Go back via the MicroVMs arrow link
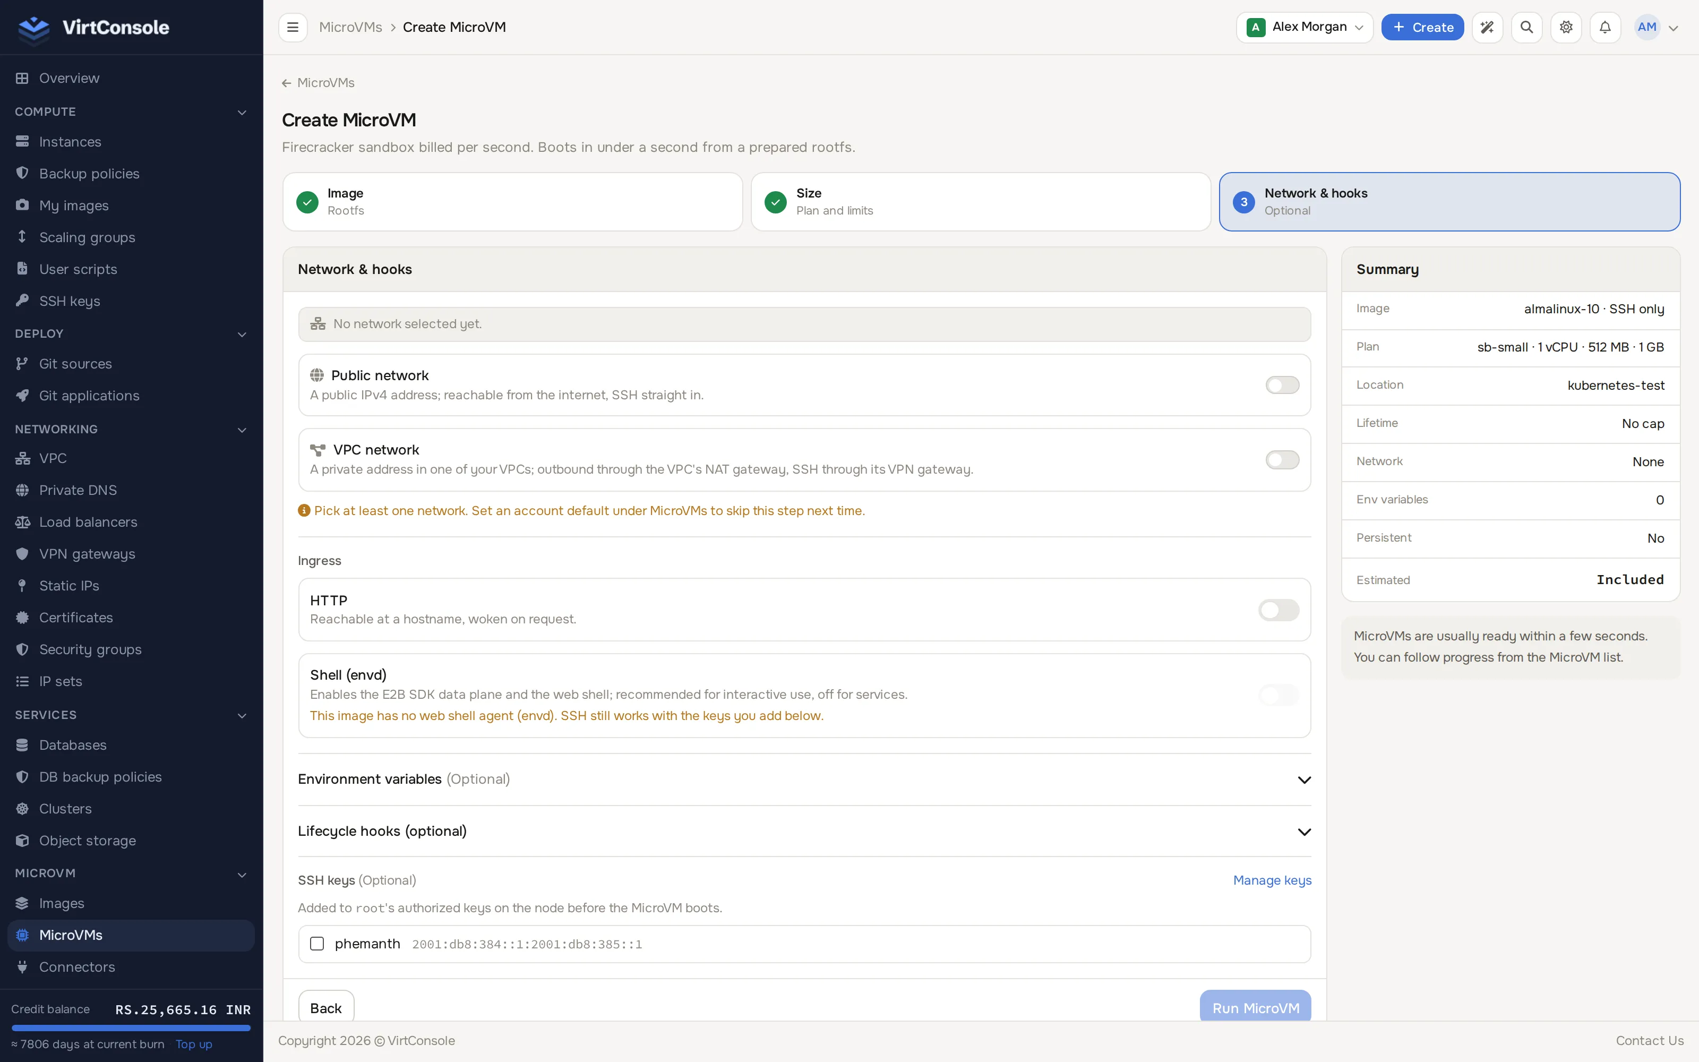This screenshot has width=1699, height=1062. (318, 83)
